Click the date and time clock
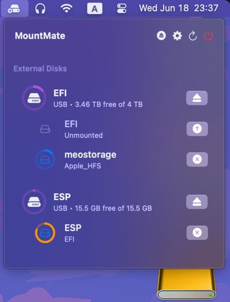230x302 pixels. [179, 8]
